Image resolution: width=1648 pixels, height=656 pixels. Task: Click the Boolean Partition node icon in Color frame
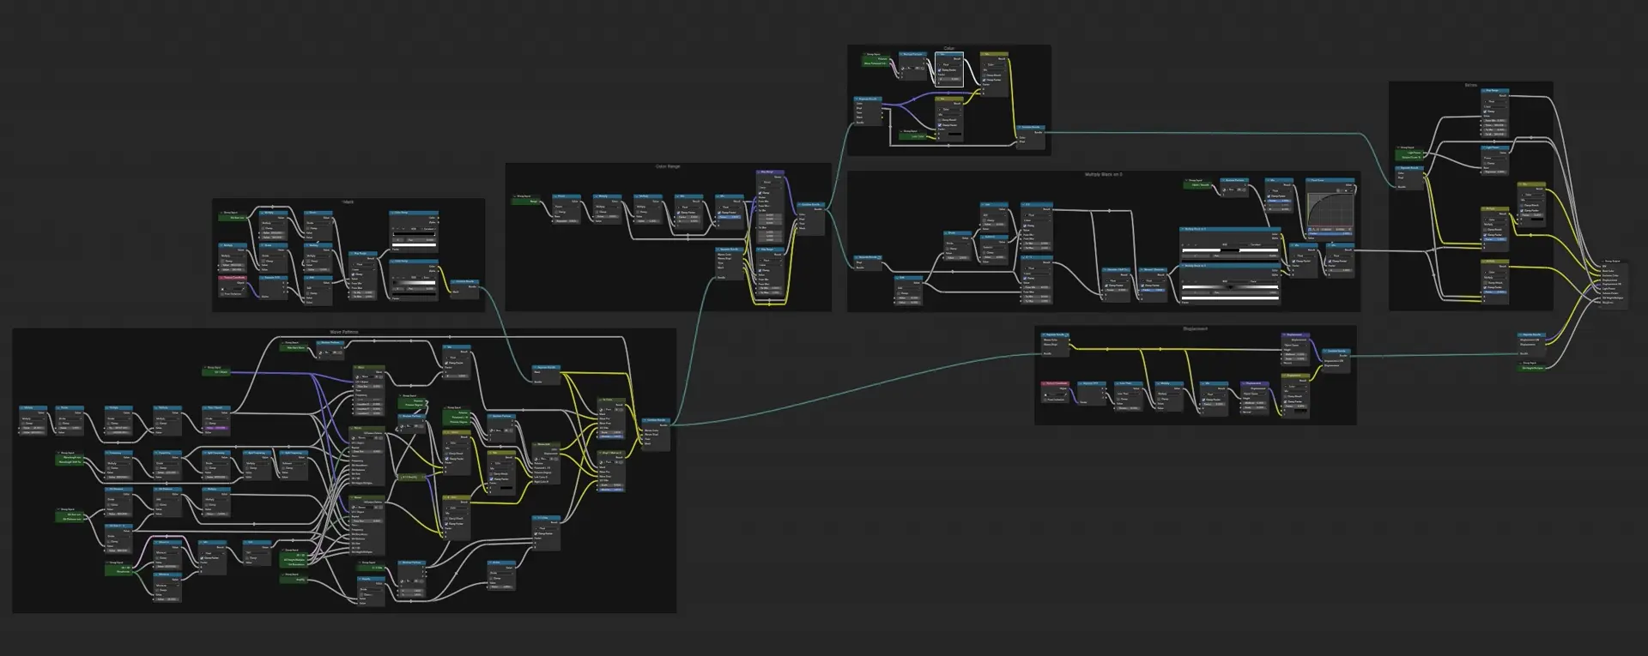[x=901, y=54]
